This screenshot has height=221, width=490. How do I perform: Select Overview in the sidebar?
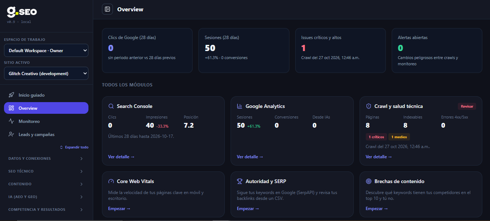tap(46, 108)
